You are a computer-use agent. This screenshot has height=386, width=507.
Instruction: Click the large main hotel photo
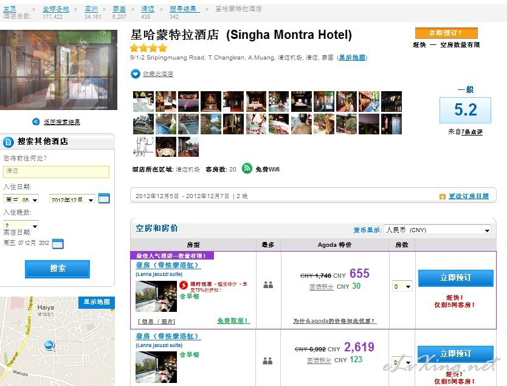pos(58,70)
